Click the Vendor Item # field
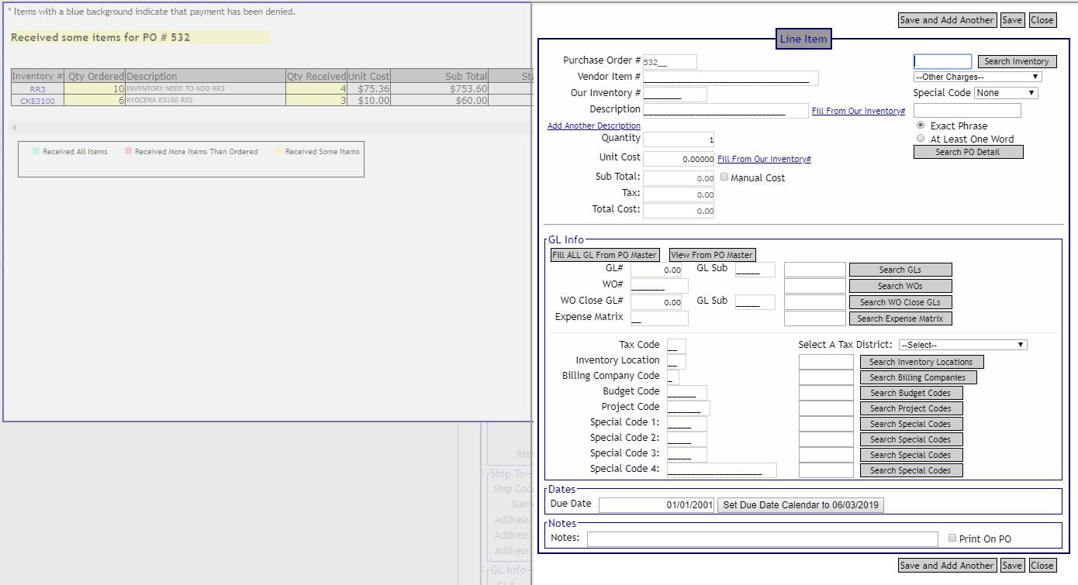 click(731, 77)
